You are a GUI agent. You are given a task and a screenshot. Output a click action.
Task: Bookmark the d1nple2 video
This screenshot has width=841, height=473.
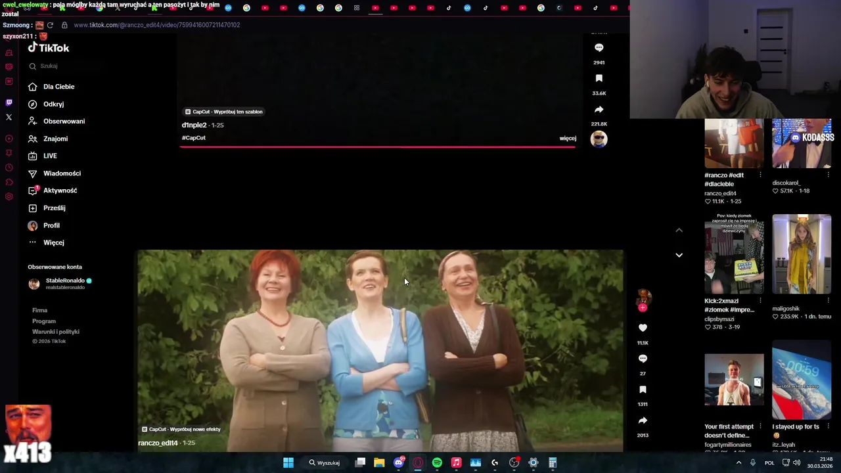[599, 78]
